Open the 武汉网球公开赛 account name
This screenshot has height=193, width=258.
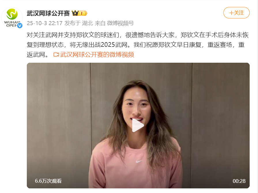pos(48,13)
